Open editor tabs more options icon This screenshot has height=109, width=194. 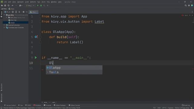click(192, 12)
